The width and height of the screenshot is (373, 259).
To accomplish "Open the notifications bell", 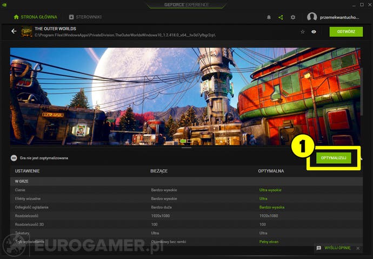I will [269, 17].
